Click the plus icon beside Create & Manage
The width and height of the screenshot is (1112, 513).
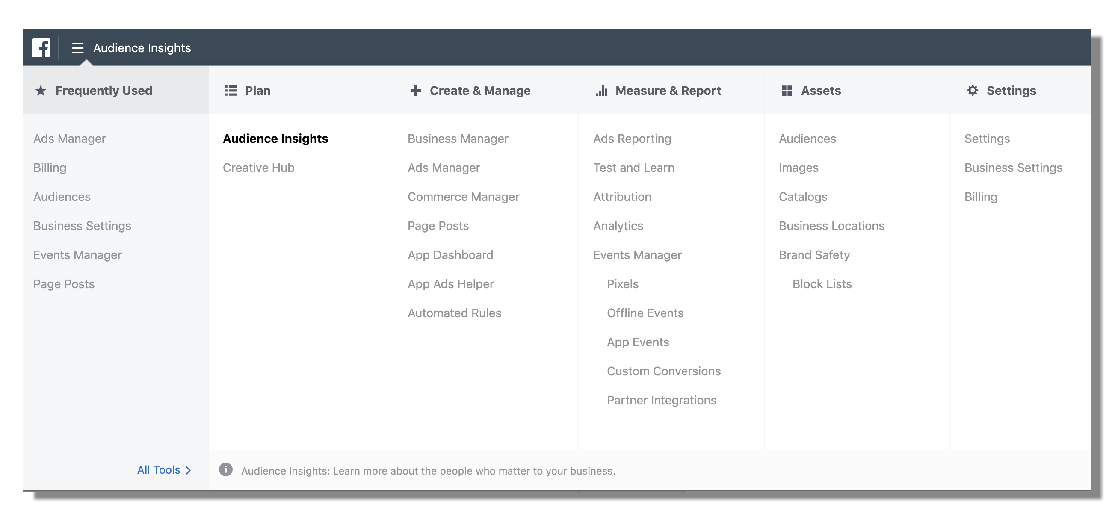click(415, 91)
